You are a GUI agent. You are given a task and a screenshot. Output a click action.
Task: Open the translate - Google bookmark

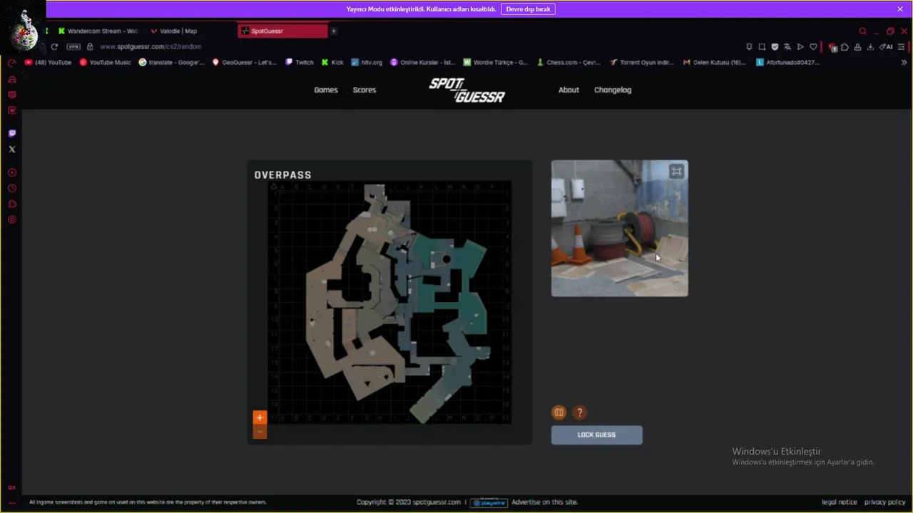point(172,63)
